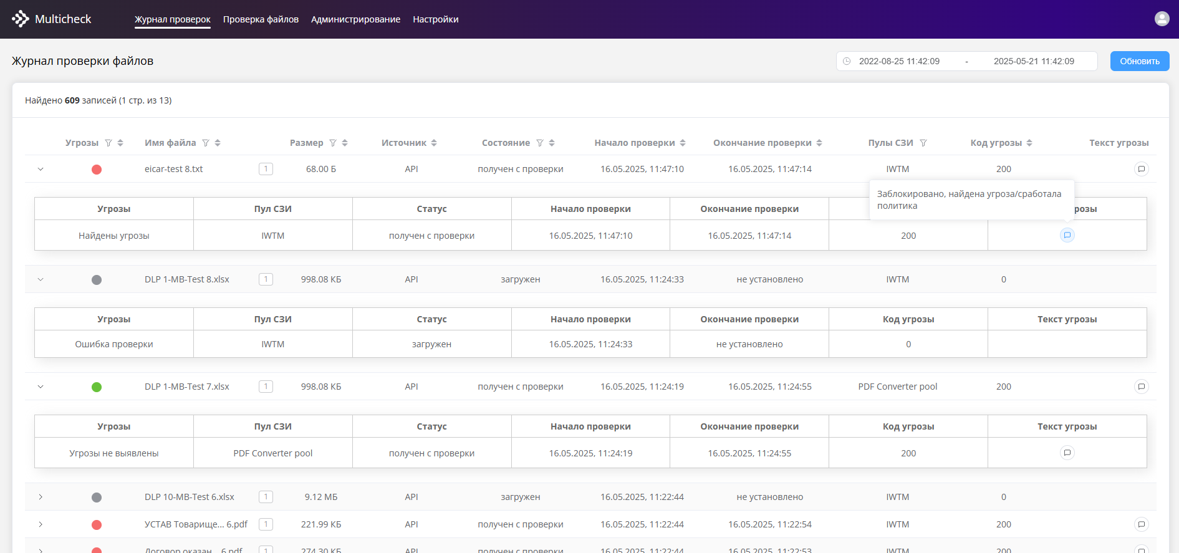Sort the table by Состояние
1179x553 pixels.
point(552,143)
